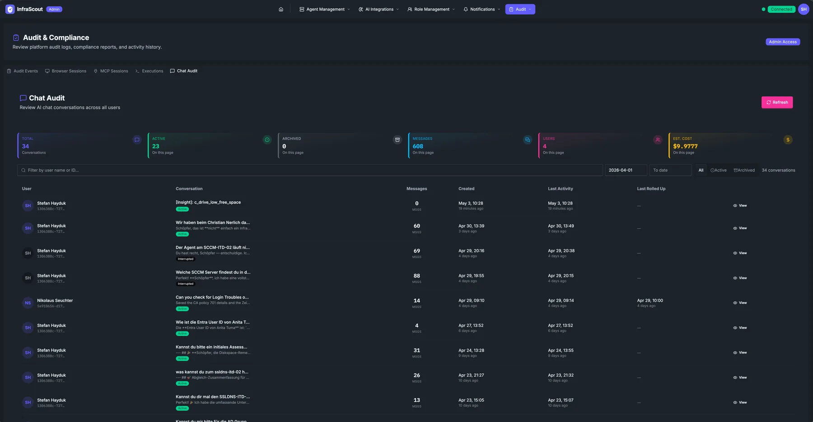813x422 pixels.
Task: Click the Messages card chat icon
Action: click(x=528, y=140)
